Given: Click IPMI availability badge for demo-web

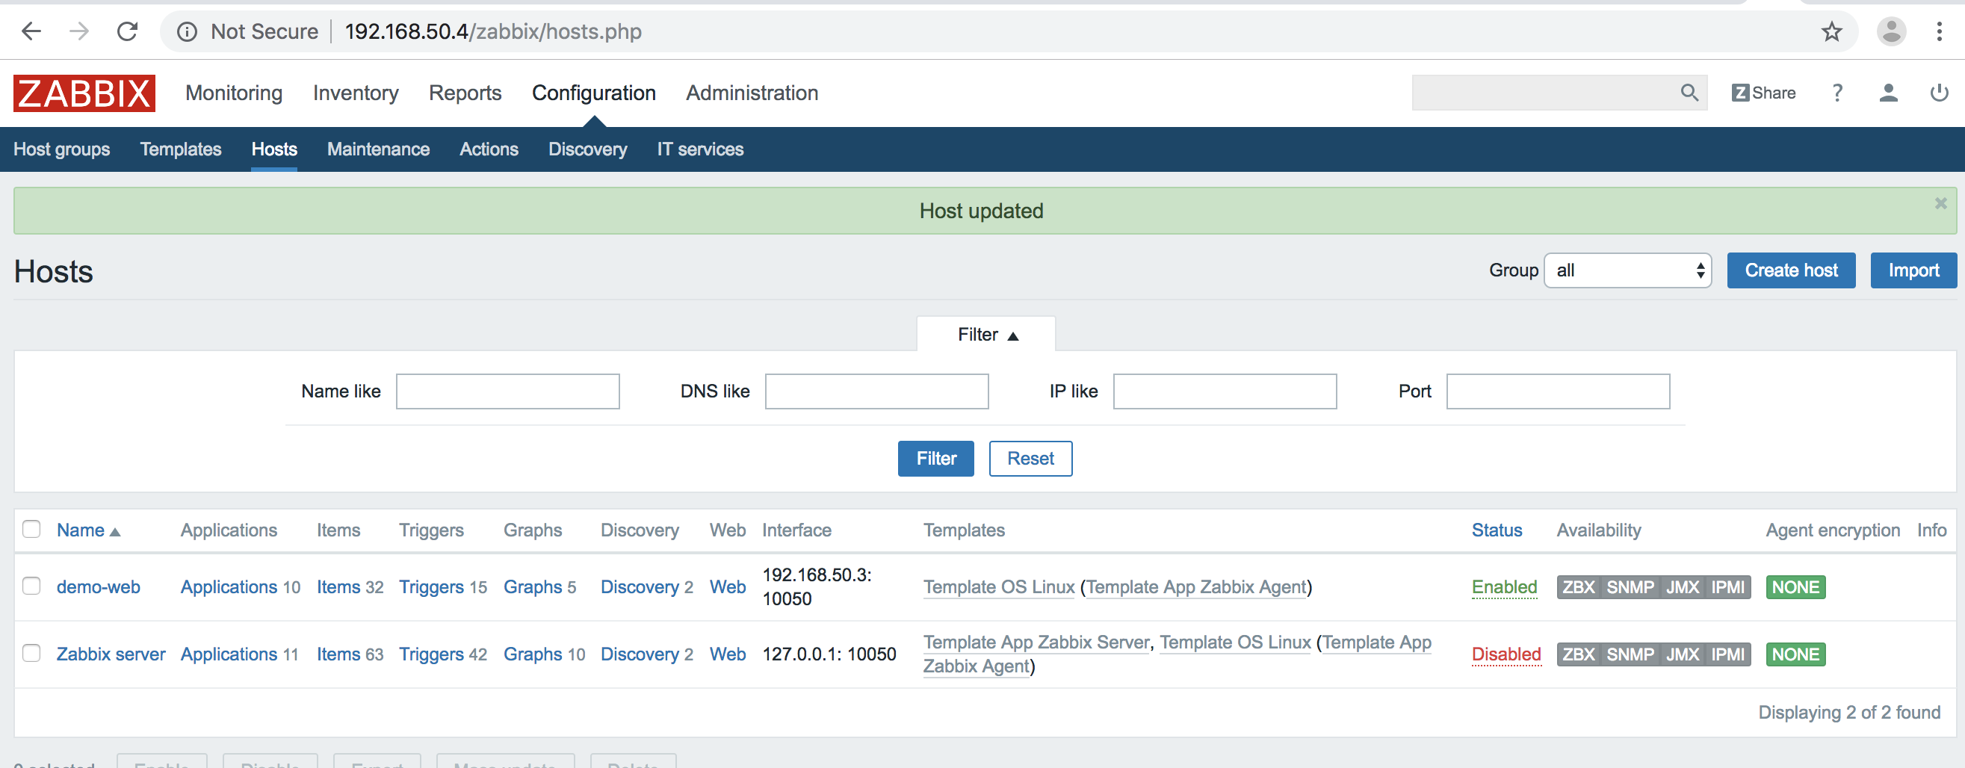Looking at the screenshot, I should (x=1727, y=587).
